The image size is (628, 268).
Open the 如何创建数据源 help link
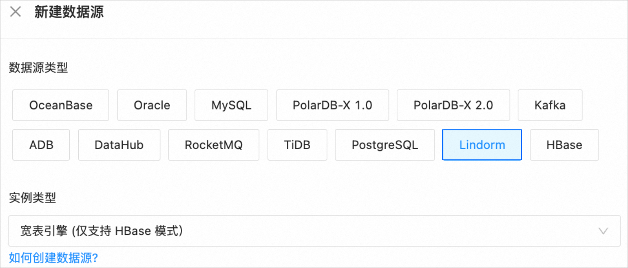(x=53, y=258)
